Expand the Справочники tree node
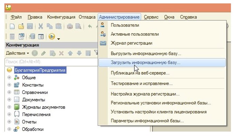 coord(9,92)
